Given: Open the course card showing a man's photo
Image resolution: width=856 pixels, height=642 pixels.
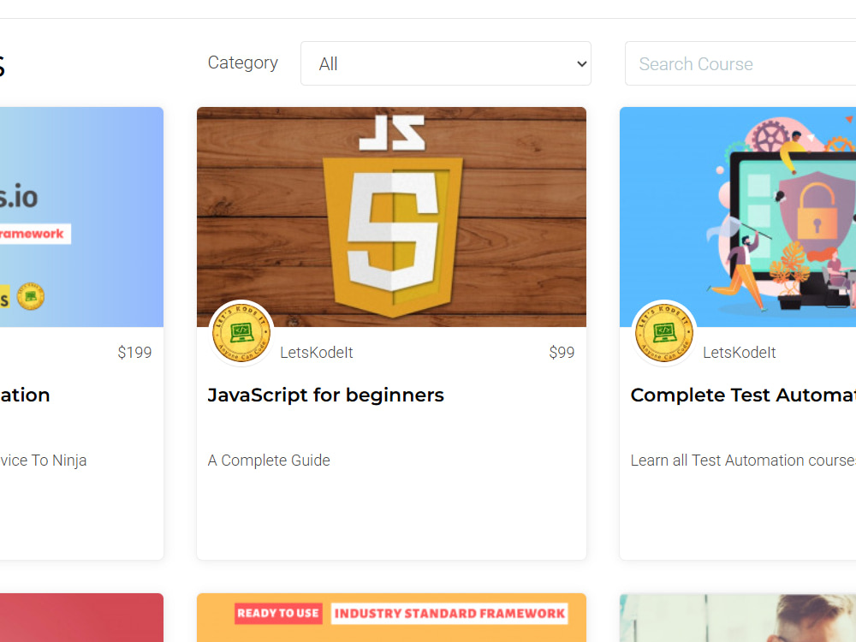Looking at the screenshot, I should tap(738, 617).
